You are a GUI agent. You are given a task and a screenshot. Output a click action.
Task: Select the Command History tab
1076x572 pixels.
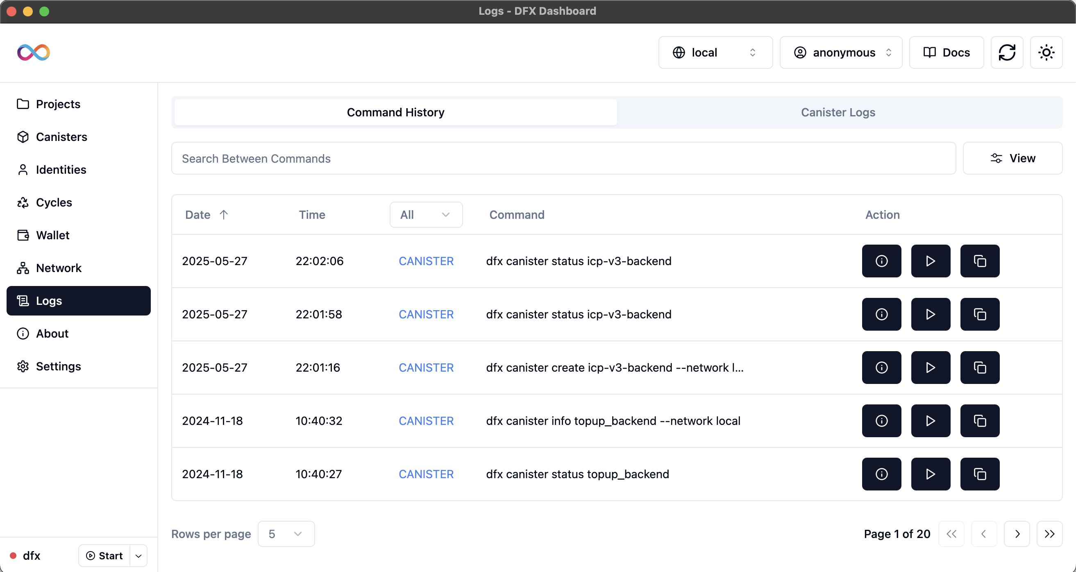[x=395, y=112]
